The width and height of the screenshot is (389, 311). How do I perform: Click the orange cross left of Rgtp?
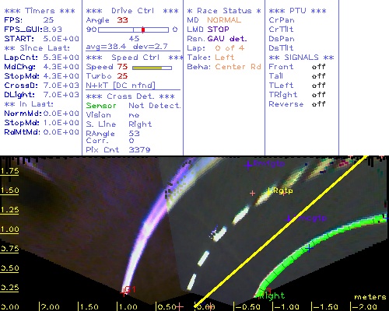(252, 193)
